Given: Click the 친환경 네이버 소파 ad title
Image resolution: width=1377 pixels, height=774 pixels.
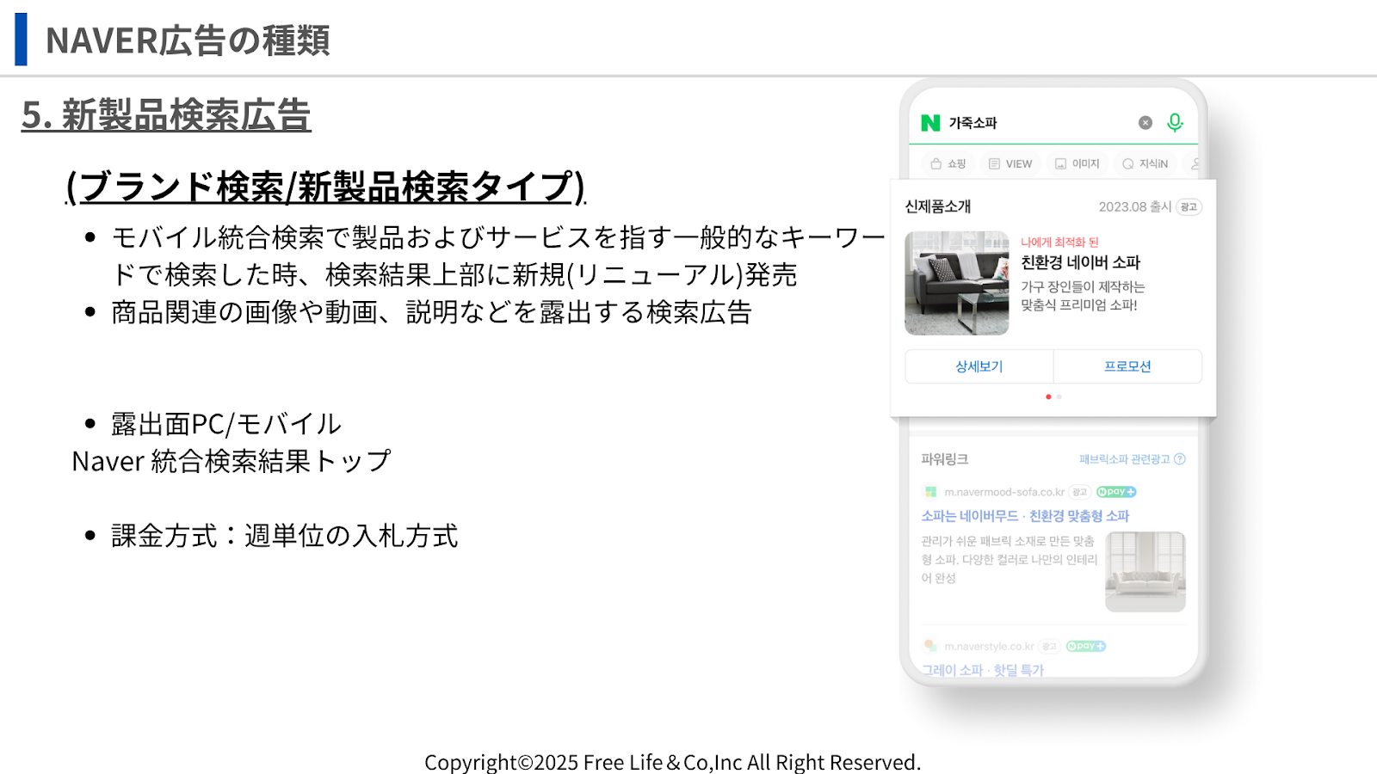Looking at the screenshot, I should tap(1080, 262).
